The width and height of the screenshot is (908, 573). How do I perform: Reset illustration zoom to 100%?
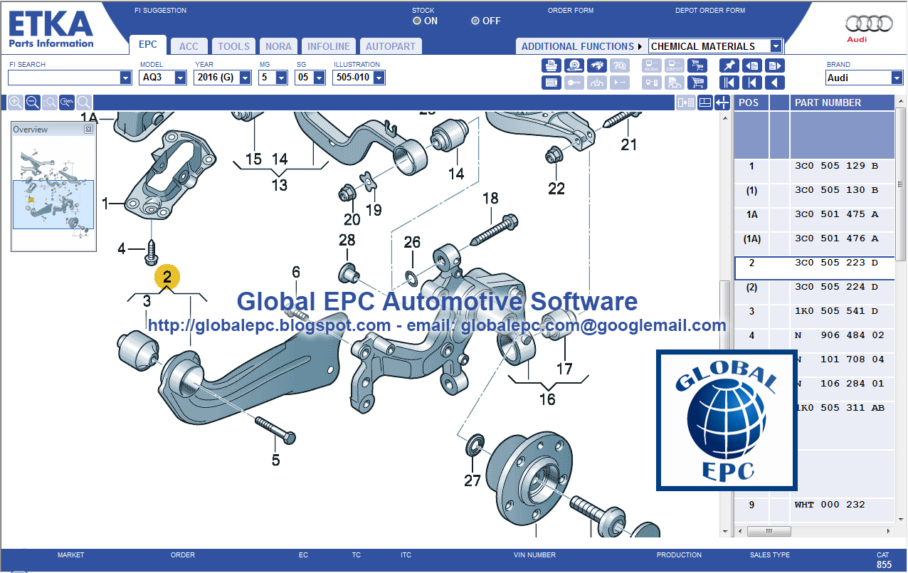click(67, 102)
